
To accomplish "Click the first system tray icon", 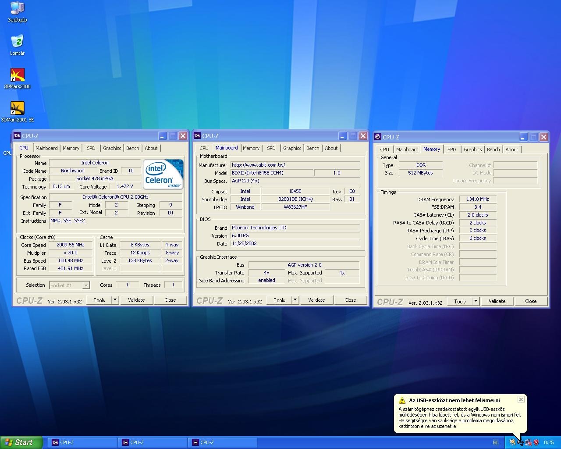I will click(512, 442).
